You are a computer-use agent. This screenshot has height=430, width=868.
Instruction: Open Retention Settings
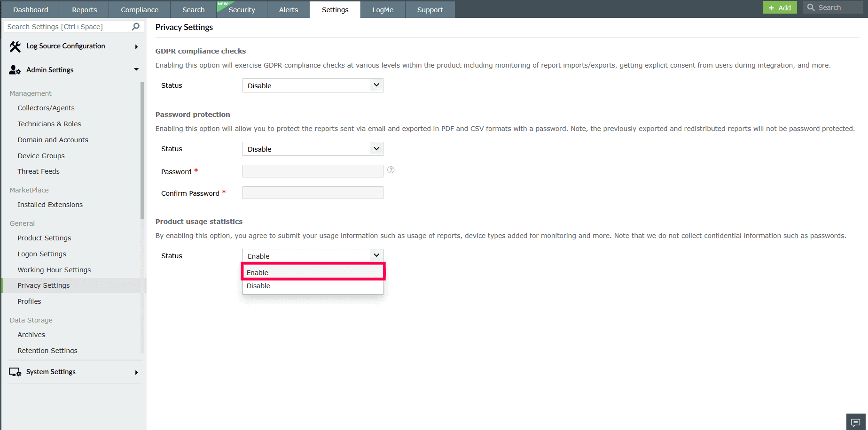(x=47, y=351)
